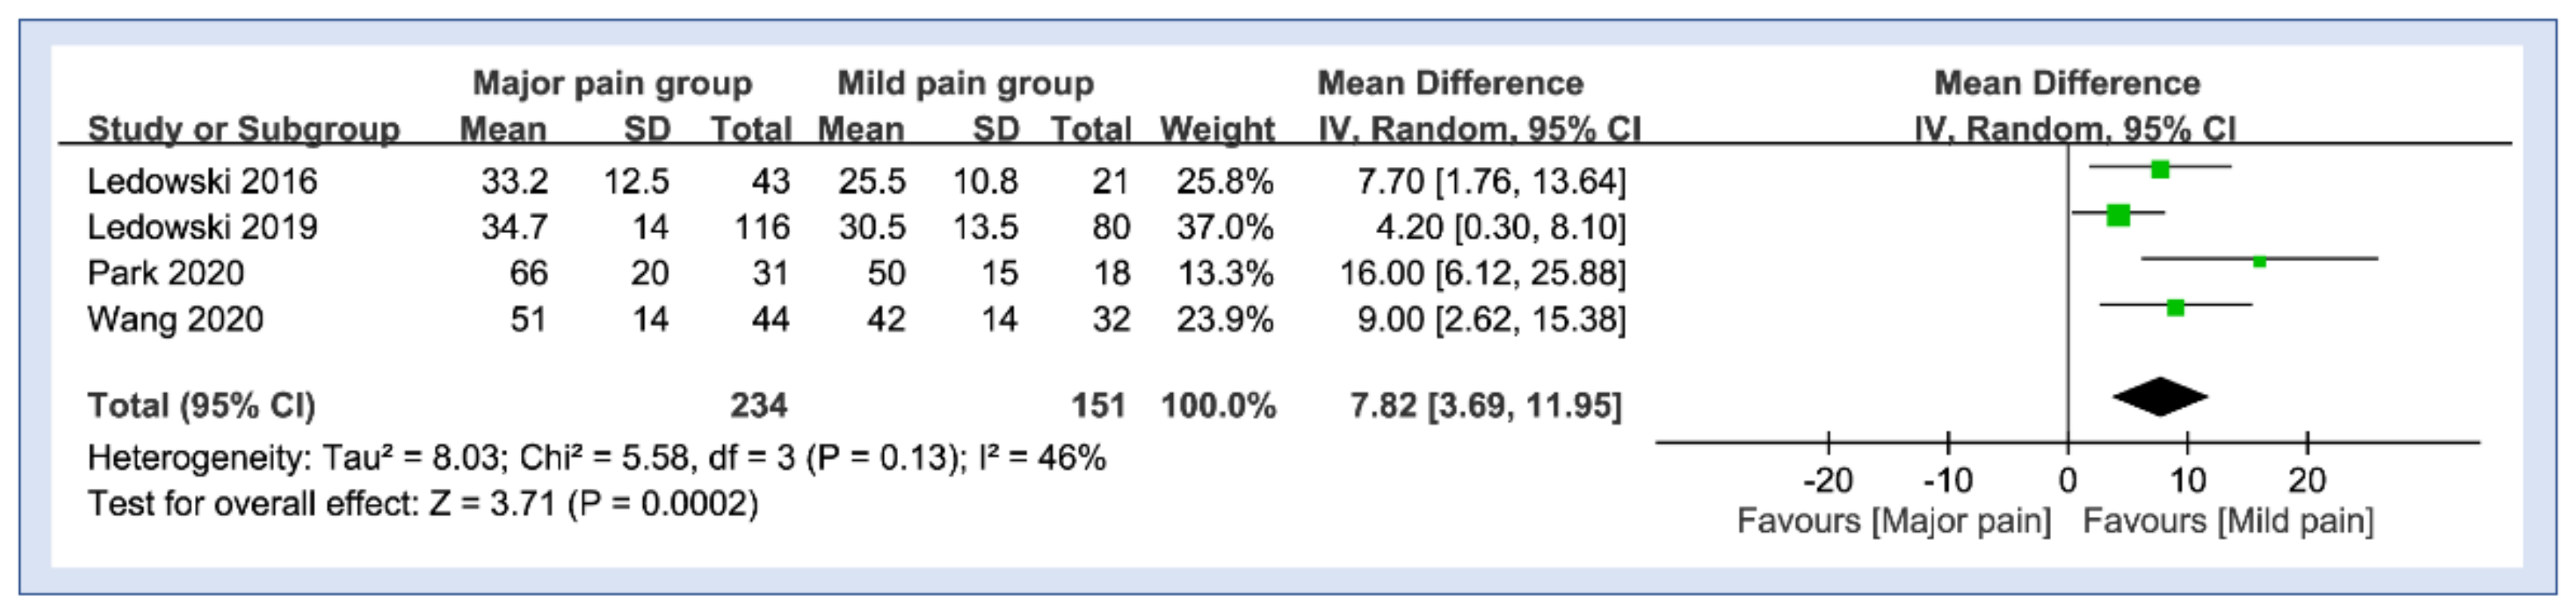Click the Test for overall effect line
Image resolution: width=2576 pixels, height=615 pixels.
pos(423,504)
